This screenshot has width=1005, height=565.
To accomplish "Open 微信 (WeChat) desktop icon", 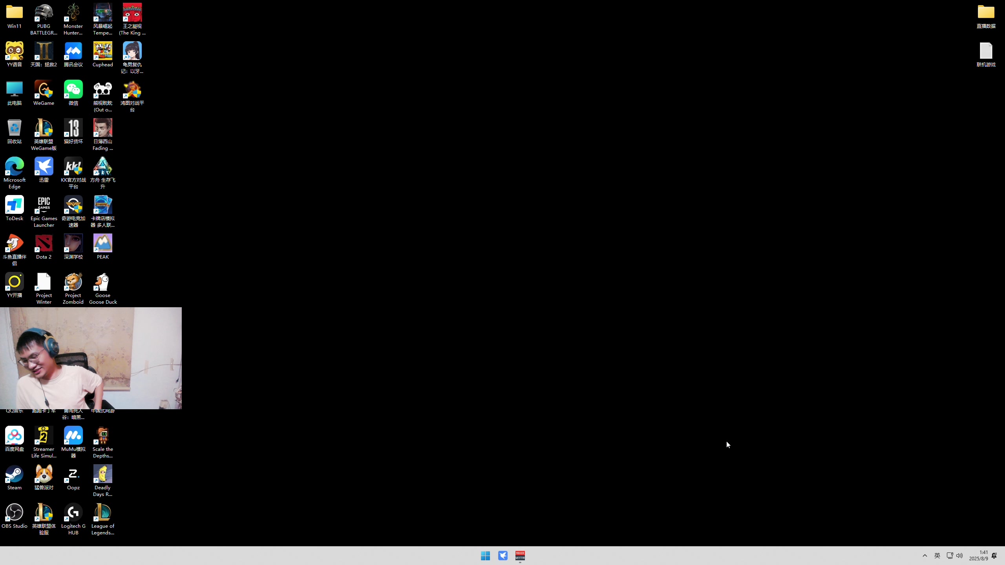I will tap(73, 93).
